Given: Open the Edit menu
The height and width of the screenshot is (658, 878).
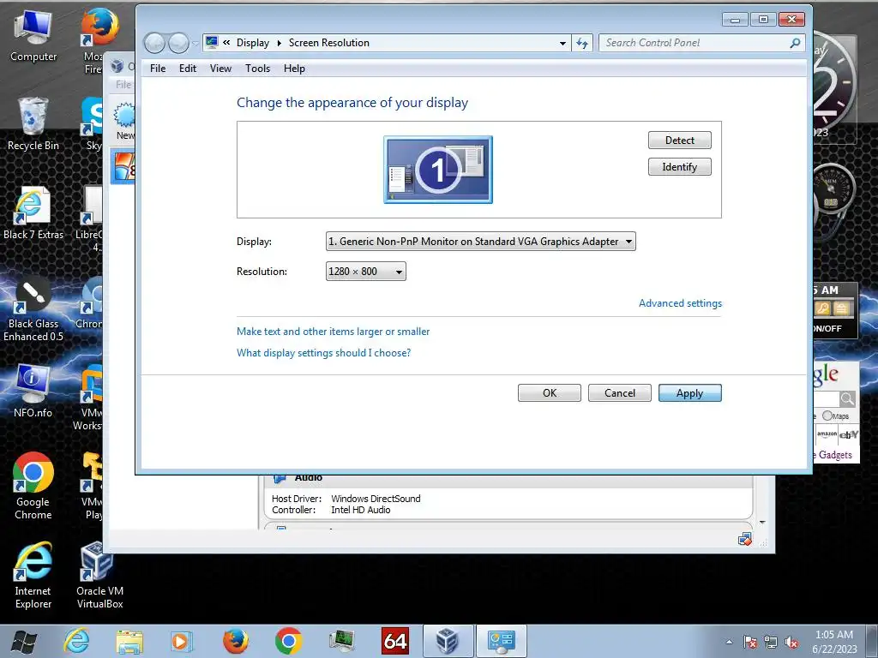Looking at the screenshot, I should [x=188, y=69].
